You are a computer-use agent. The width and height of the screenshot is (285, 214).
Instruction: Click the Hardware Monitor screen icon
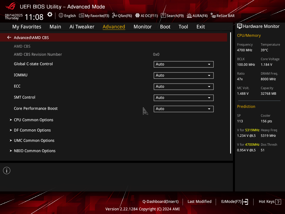click(x=240, y=26)
